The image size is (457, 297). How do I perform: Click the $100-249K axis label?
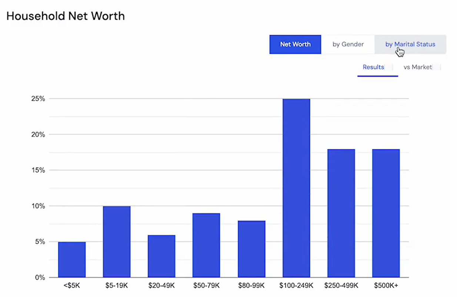click(296, 286)
